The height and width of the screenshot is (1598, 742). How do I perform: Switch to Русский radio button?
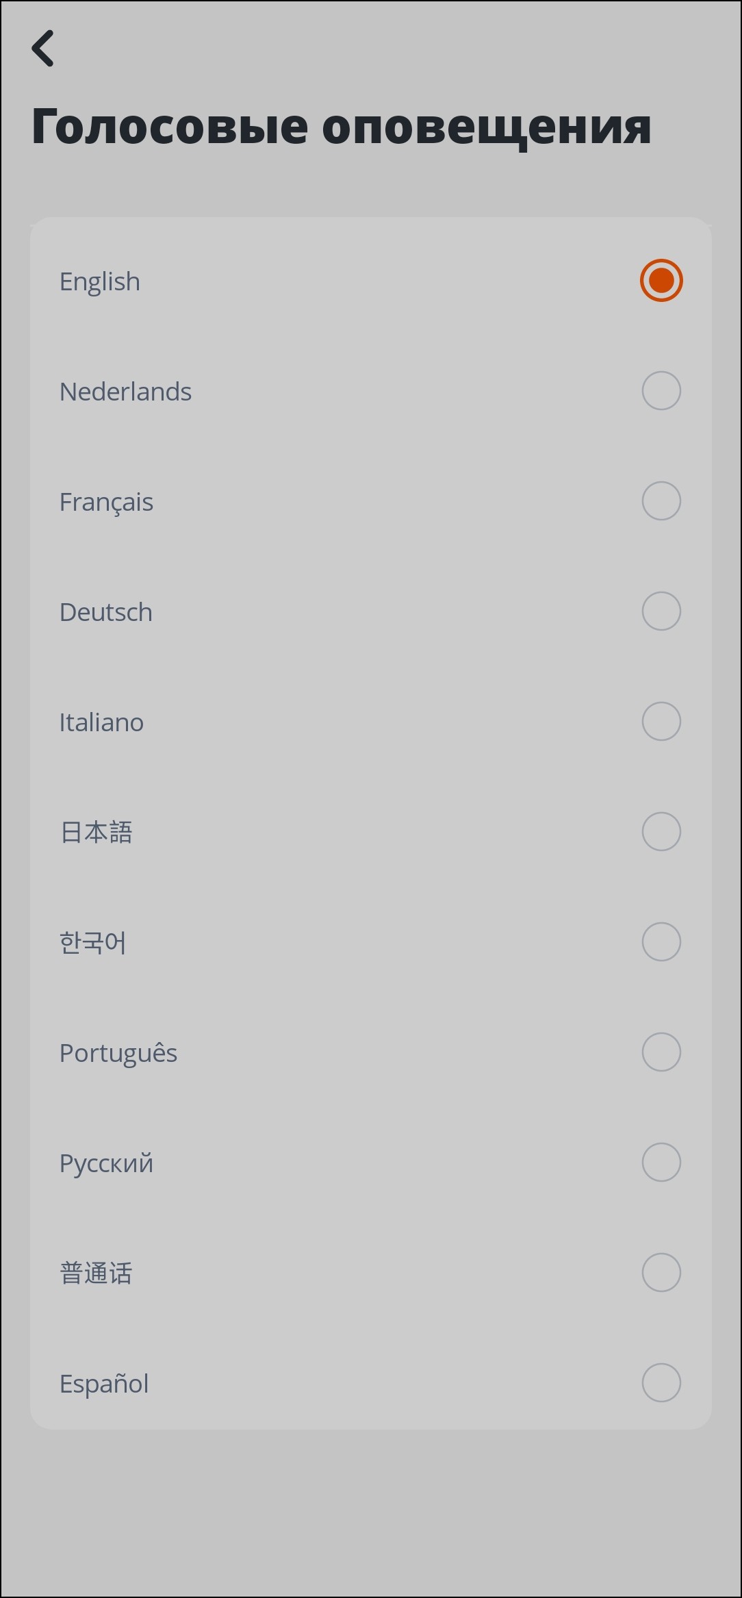[661, 1163]
